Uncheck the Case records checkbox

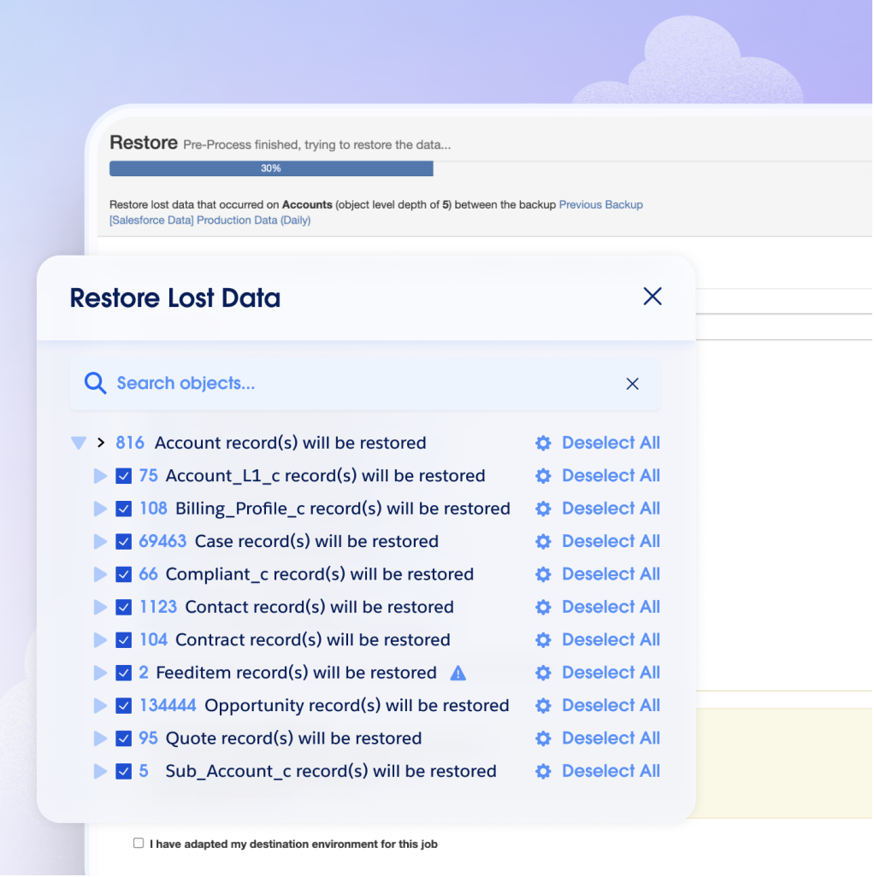124,541
